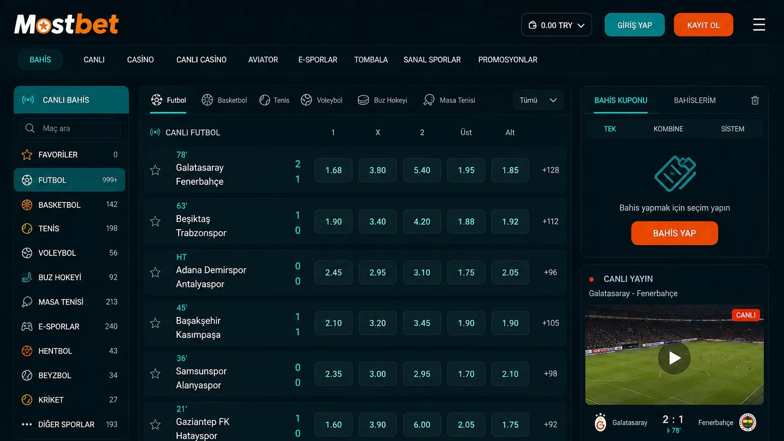Click the Mostbet logo
This screenshot has height=441, width=784.
66,24
